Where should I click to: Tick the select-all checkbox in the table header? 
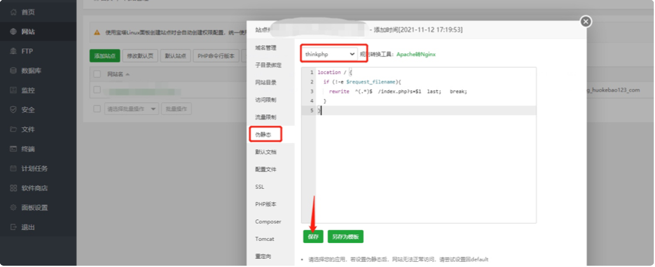(x=97, y=74)
